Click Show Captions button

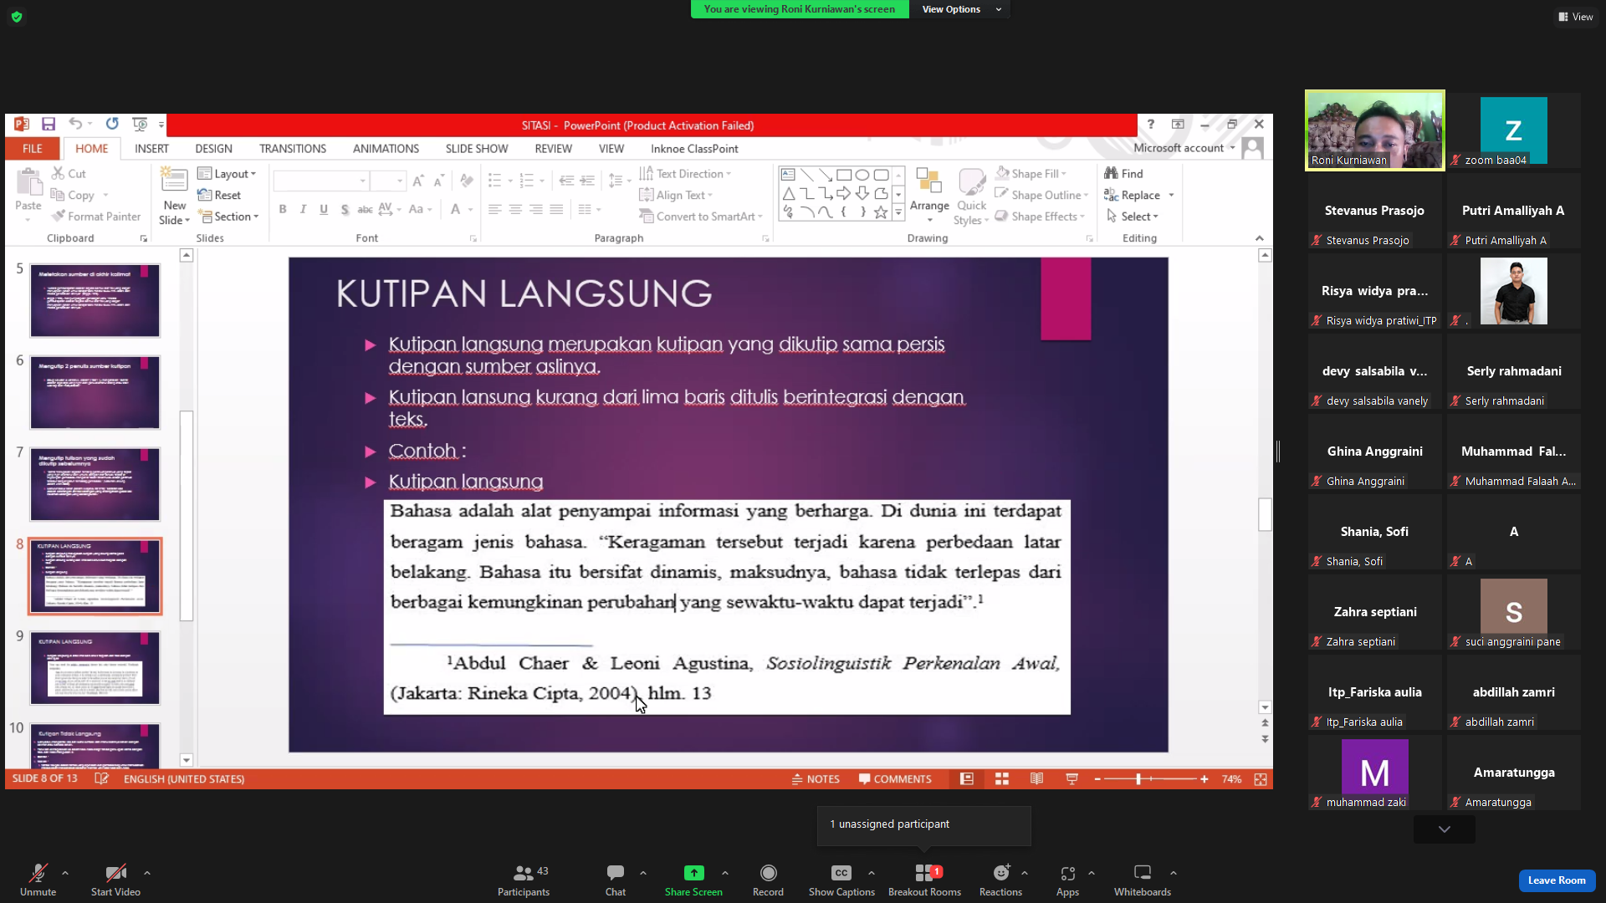click(x=841, y=880)
